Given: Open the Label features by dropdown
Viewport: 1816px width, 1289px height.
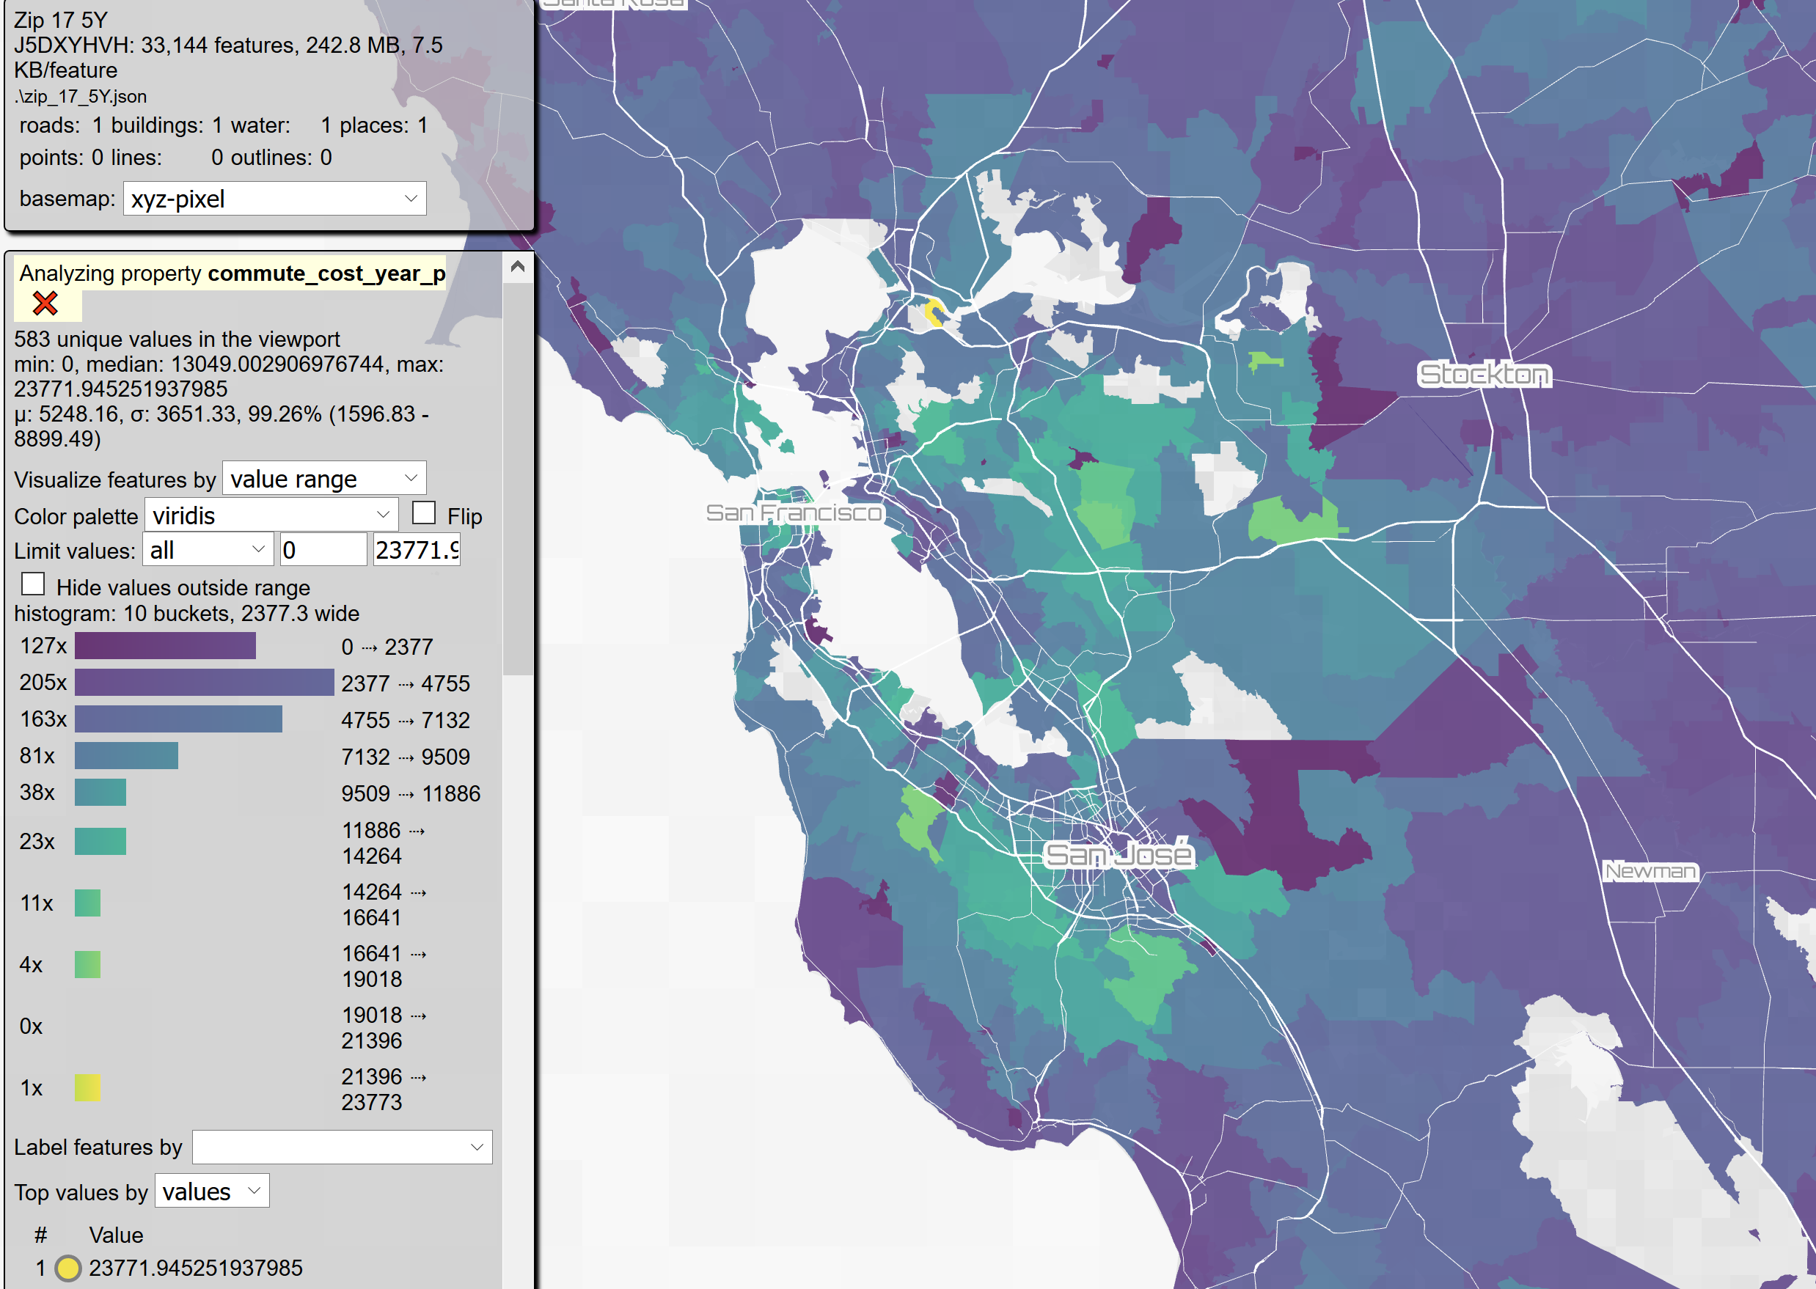Looking at the screenshot, I should [x=343, y=1147].
